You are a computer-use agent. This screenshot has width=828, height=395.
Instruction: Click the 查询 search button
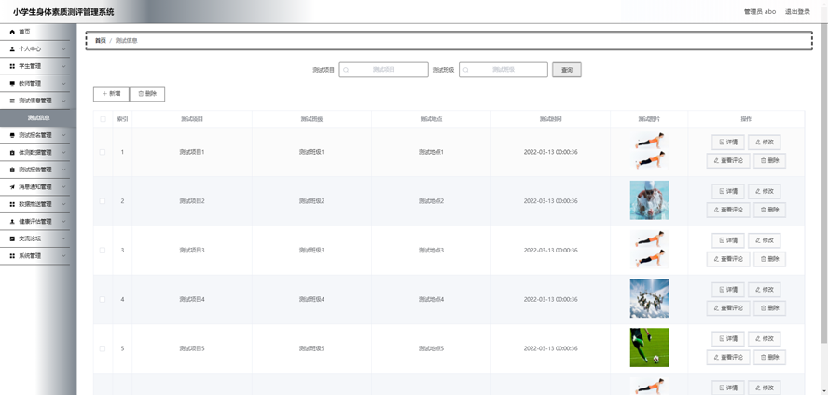click(x=567, y=70)
